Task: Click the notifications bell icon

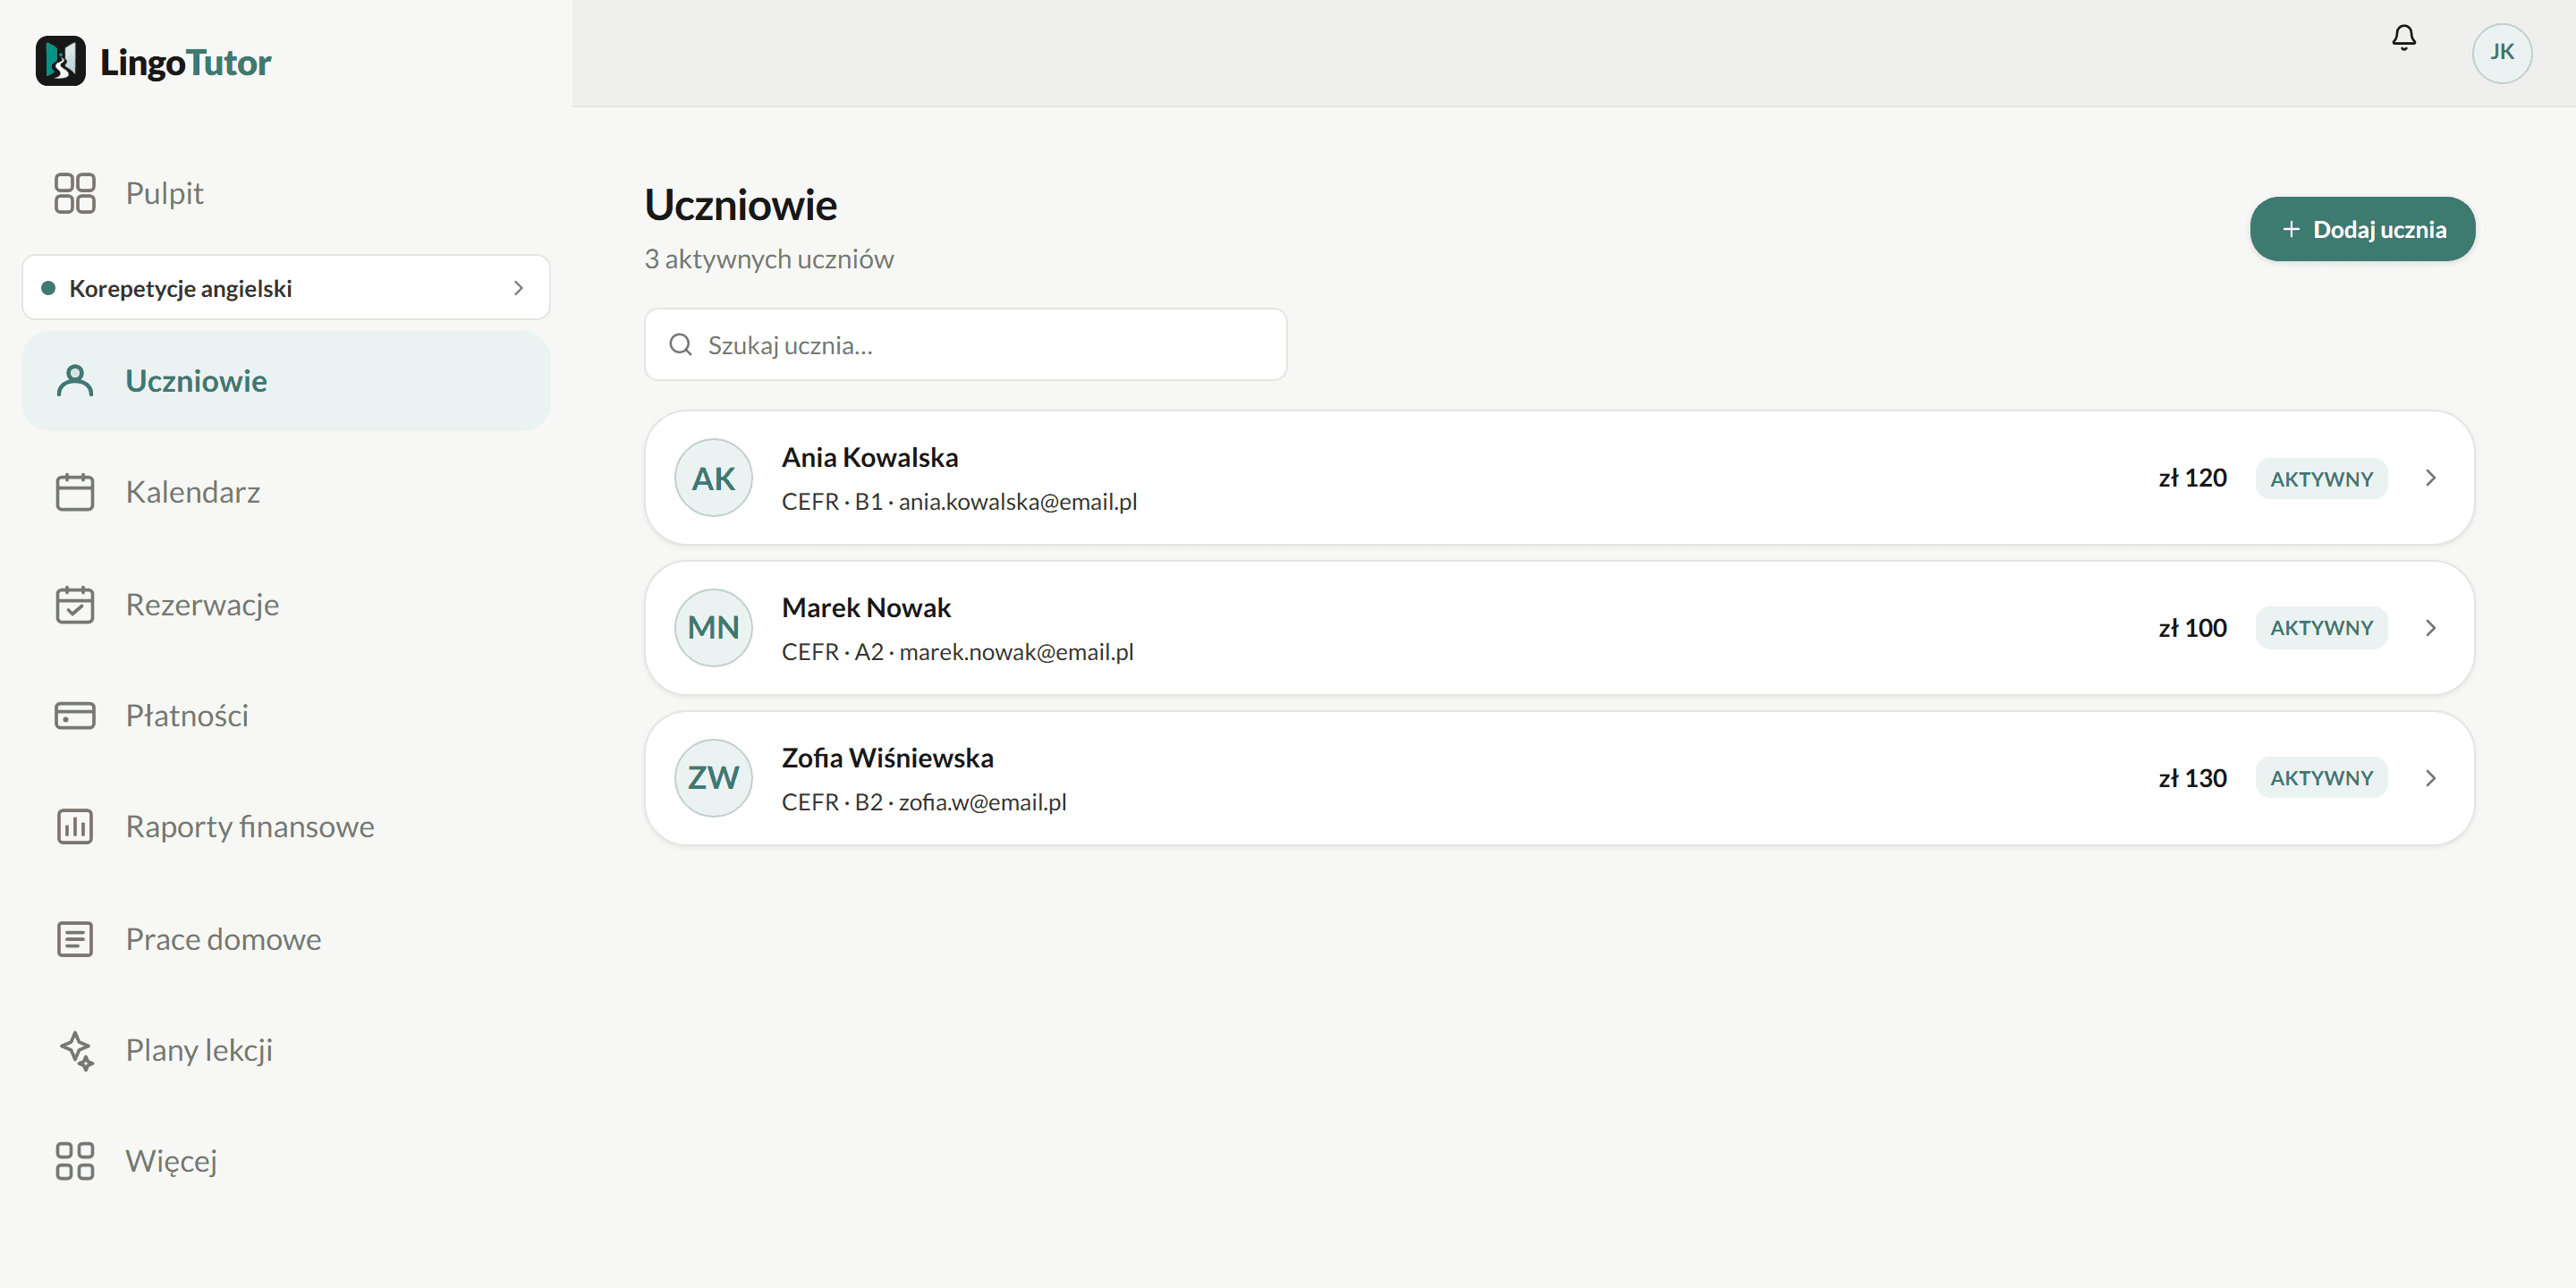Action: click(x=2403, y=38)
